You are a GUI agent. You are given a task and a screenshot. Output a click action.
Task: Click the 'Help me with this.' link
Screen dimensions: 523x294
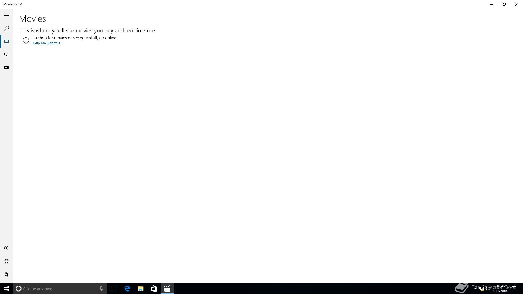47,43
